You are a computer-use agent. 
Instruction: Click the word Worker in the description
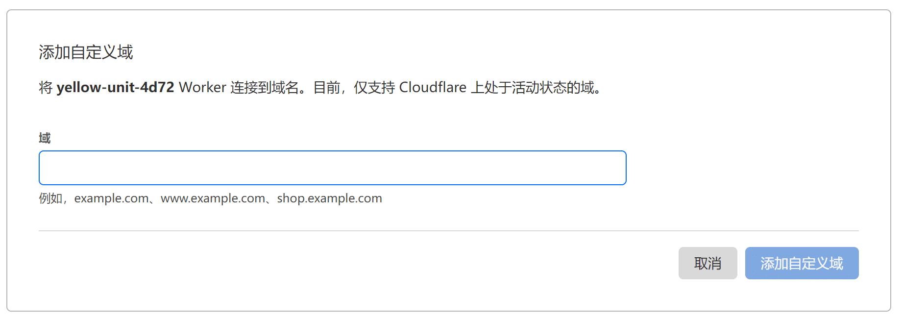coord(202,87)
